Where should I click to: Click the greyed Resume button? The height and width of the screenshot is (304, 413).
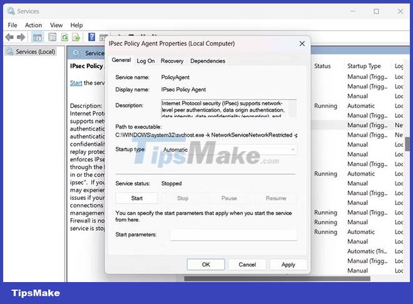click(x=276, y=198)
